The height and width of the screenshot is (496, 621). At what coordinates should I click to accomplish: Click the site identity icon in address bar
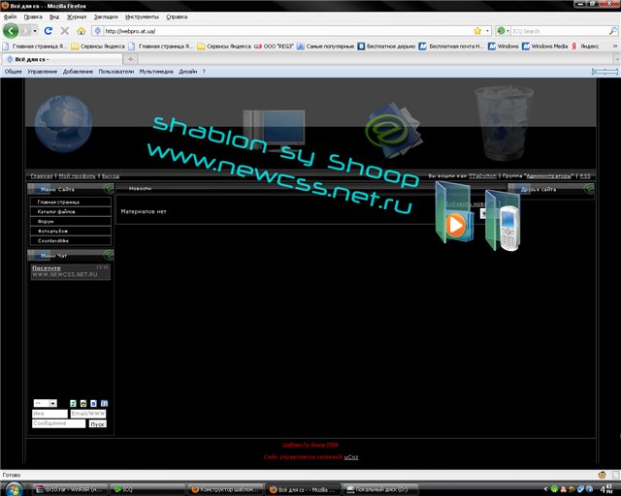pos(97,31)
